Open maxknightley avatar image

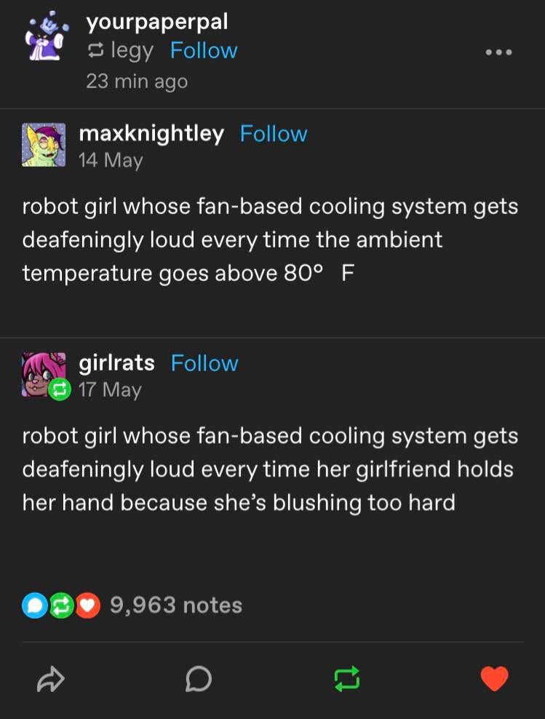pos(44,145)
